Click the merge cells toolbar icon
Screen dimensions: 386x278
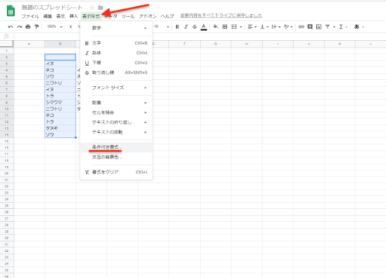pyautogui.click(x=234, y=27)
